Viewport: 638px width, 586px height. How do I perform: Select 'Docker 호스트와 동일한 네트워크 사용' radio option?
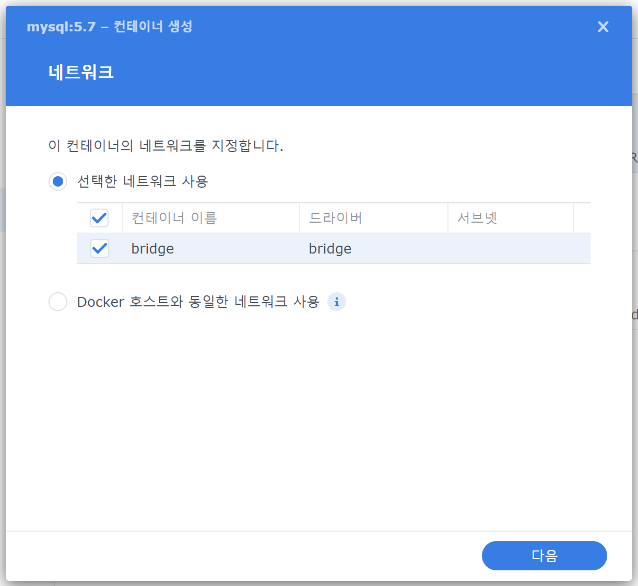coord(58,302)
